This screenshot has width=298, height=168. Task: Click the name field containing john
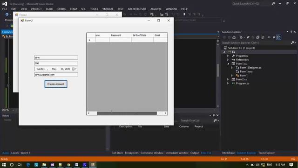click(56, 57)
